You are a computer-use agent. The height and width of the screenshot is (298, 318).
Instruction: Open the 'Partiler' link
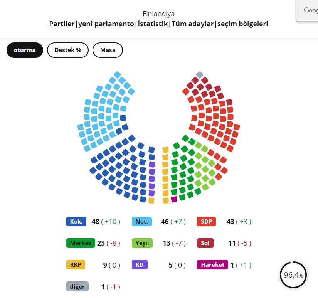point(62,24)
